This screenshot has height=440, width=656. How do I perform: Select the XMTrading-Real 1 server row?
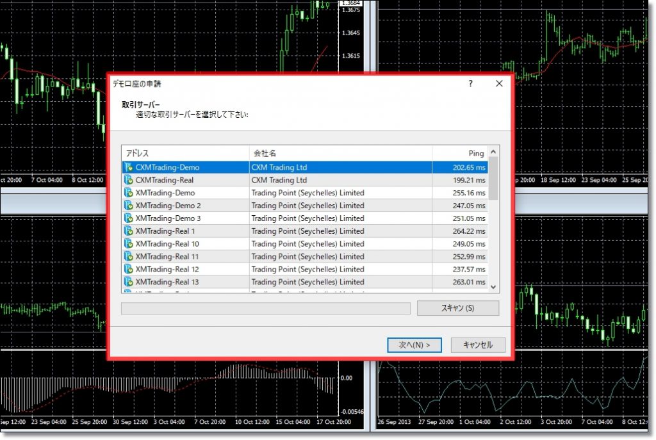coord(305,231)
